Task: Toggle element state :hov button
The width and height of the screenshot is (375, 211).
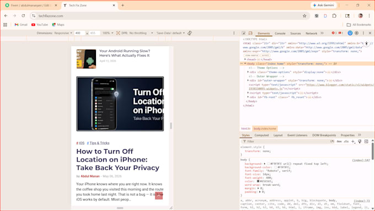Action: click(339, 142)
